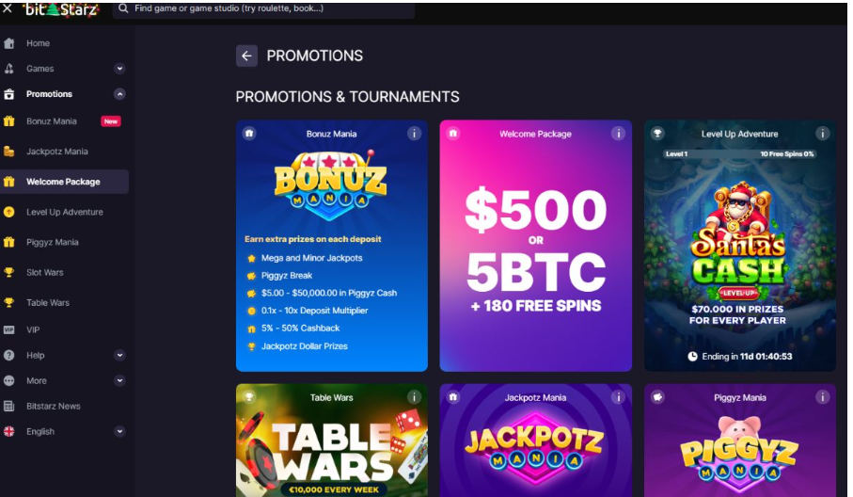The image size is (853, 497).
Task: Expand the Games submenu chevron
Action: coord(119,69)
